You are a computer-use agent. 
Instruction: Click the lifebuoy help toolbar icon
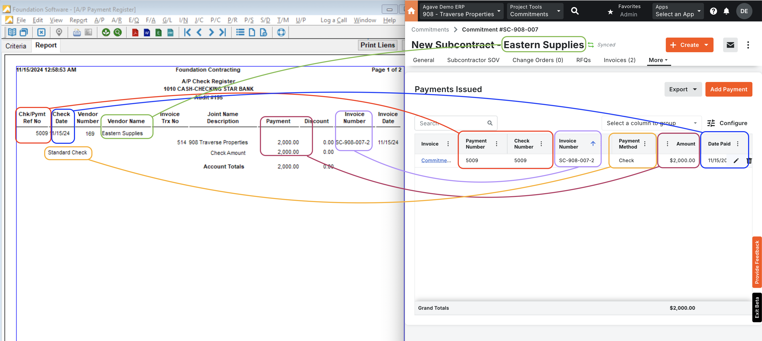[281, 32]
